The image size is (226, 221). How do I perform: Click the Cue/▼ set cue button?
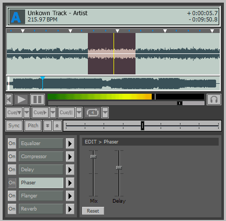point(14,113)
